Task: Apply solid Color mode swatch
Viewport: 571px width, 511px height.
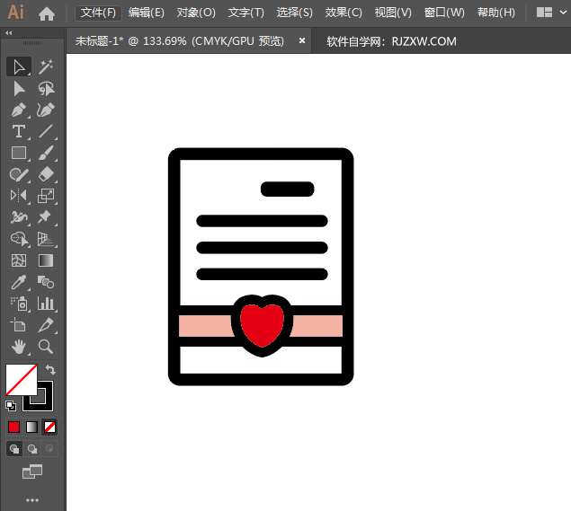Action: click(x=13, y=427)
